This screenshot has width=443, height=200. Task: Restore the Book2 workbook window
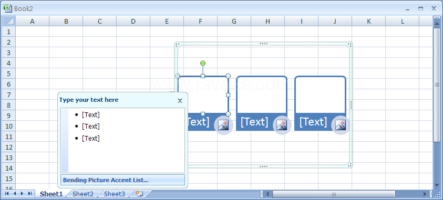tap(421, 9)
